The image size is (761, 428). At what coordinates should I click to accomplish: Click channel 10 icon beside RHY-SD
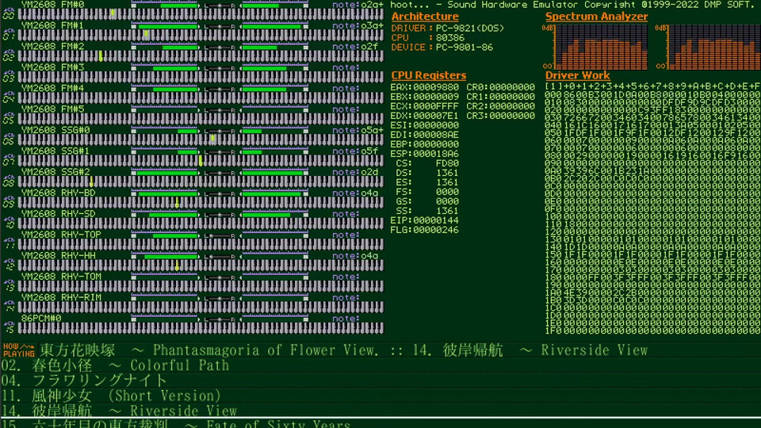[8, 224]
